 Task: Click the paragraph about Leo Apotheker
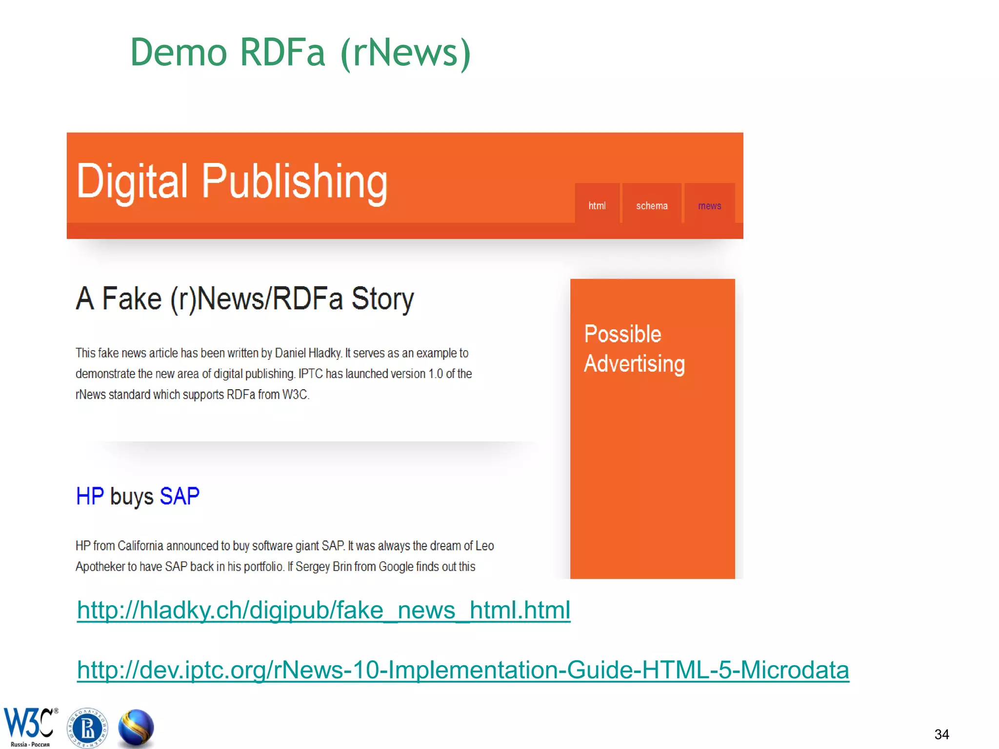pos(284,546)
